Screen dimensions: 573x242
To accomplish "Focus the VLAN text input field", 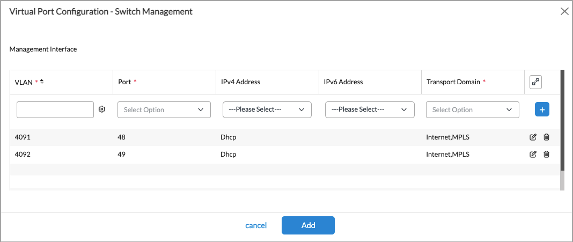I will coord(55,109).
